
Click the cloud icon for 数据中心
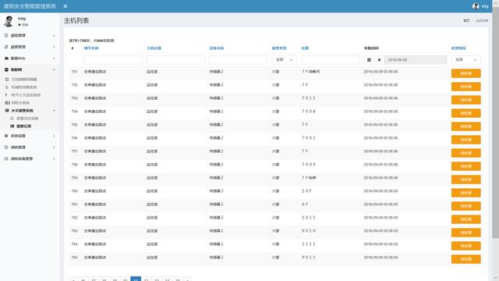click(6, 59)
